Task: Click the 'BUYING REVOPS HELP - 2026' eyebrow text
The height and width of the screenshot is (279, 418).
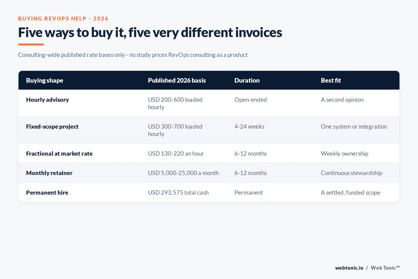Action: [x=63, y=19]
